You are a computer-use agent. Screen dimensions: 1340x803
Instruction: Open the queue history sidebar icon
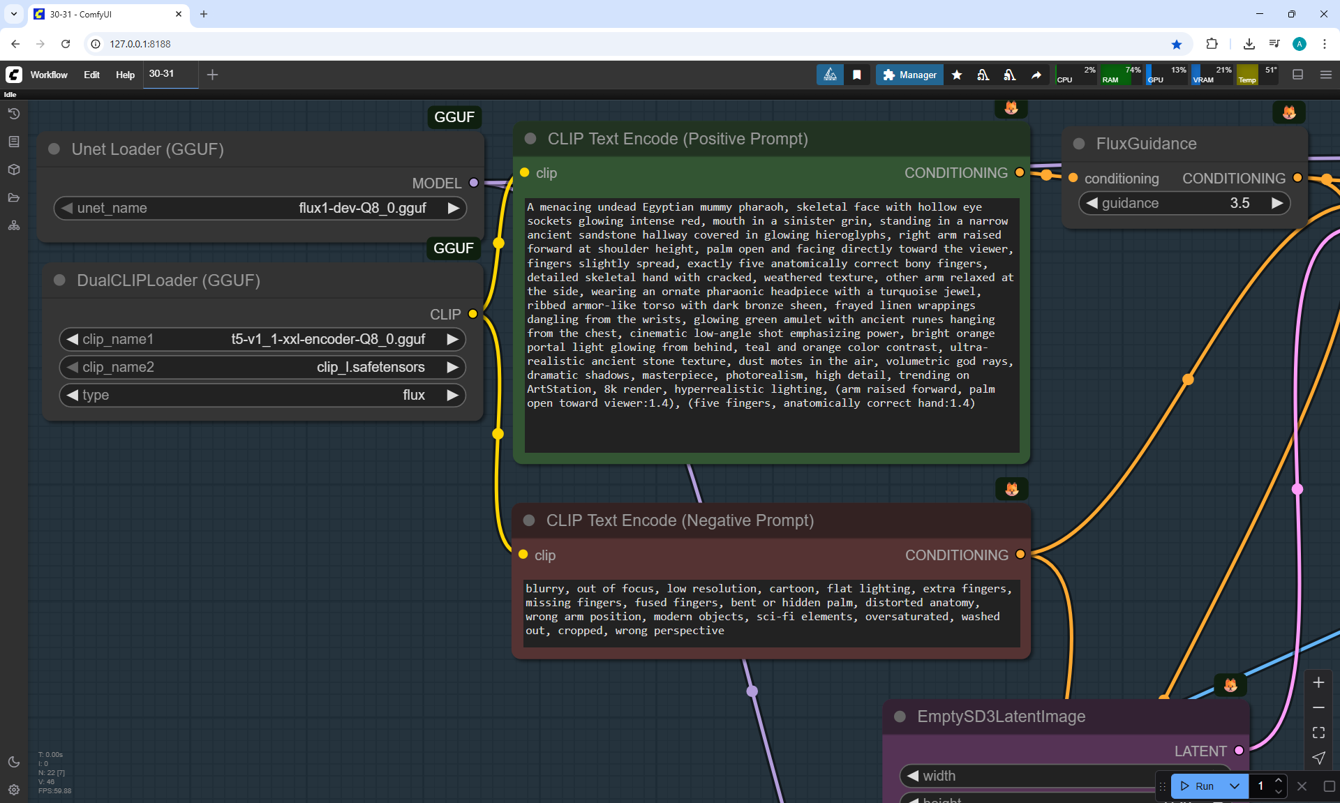pyautogui.click(x=14, y=114)
